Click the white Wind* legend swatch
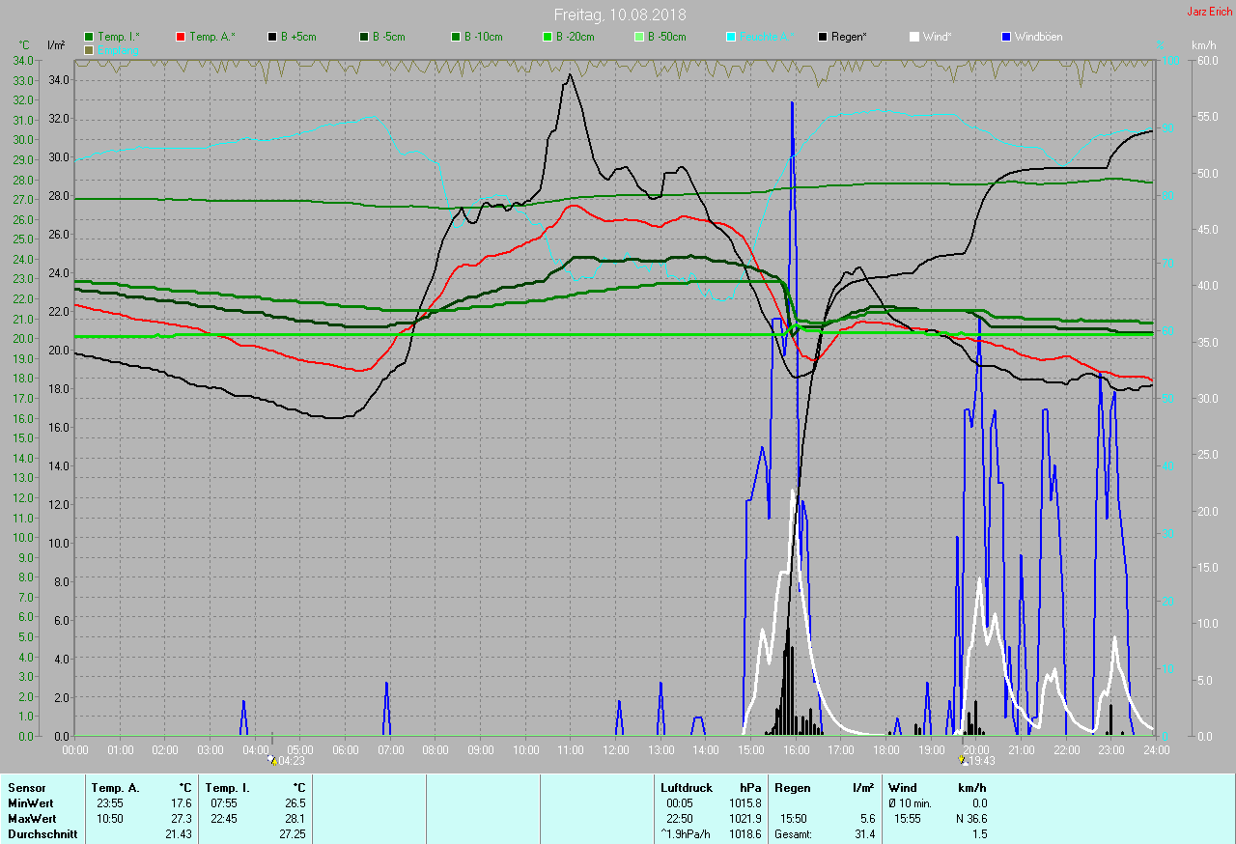This screenshot has height=844, width=1236. (914, 37)
